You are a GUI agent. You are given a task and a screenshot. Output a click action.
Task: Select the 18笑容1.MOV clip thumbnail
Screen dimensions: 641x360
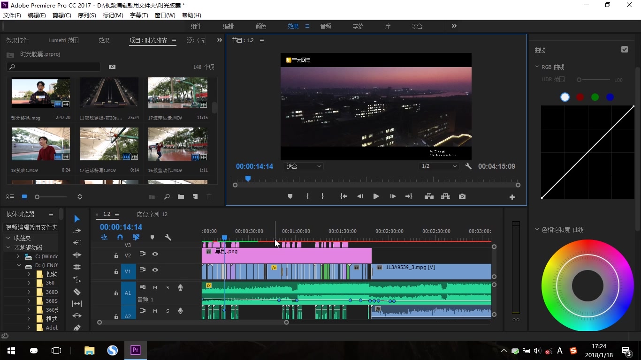(41, 144)
